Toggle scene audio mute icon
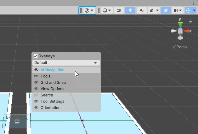 (142, 10)
